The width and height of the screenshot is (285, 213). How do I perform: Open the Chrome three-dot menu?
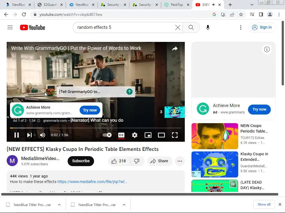click(279, 14)
